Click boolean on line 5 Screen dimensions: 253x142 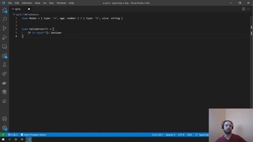pos(56,33)
